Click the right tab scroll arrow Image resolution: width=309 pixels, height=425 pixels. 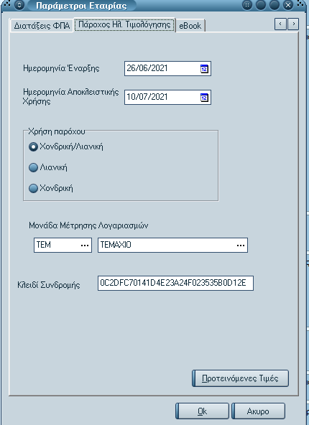pos(293,24)
